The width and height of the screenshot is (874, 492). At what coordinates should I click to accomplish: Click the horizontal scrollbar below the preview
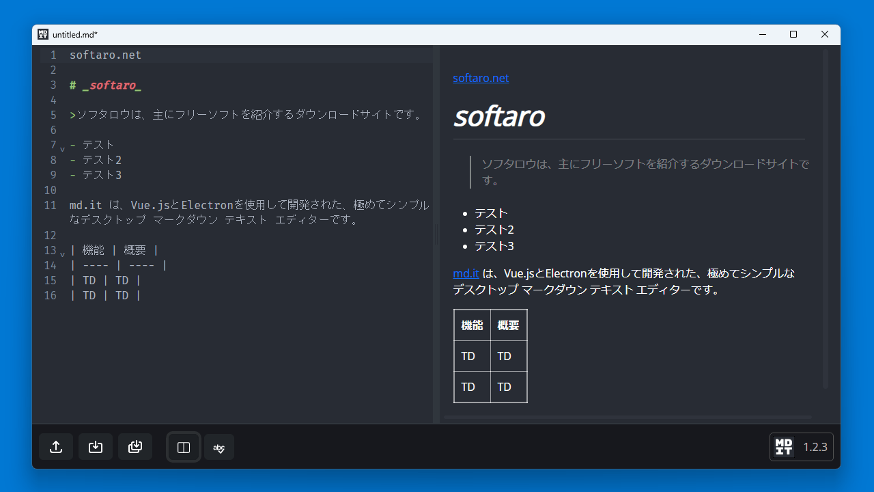(628, 417)
